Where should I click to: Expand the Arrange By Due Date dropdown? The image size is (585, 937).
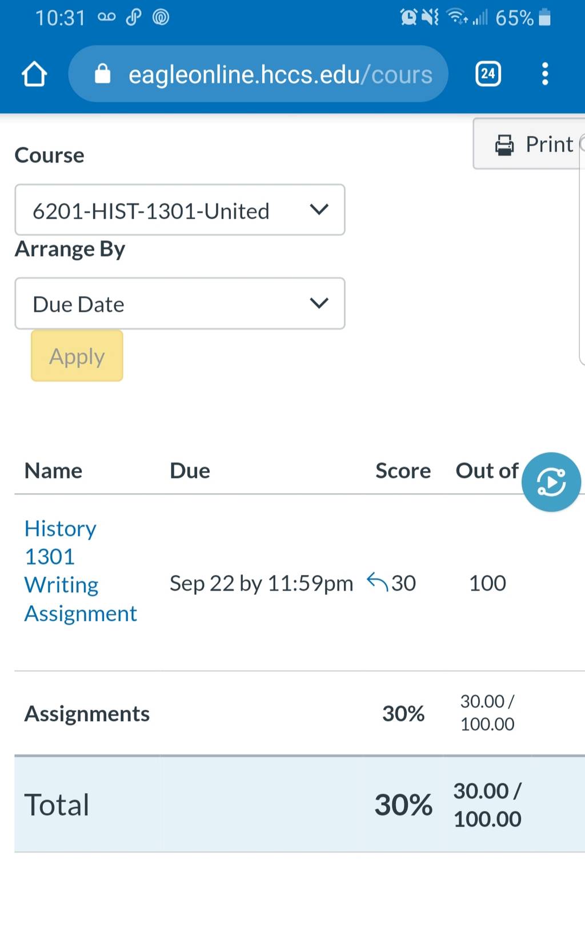[180, 303]
